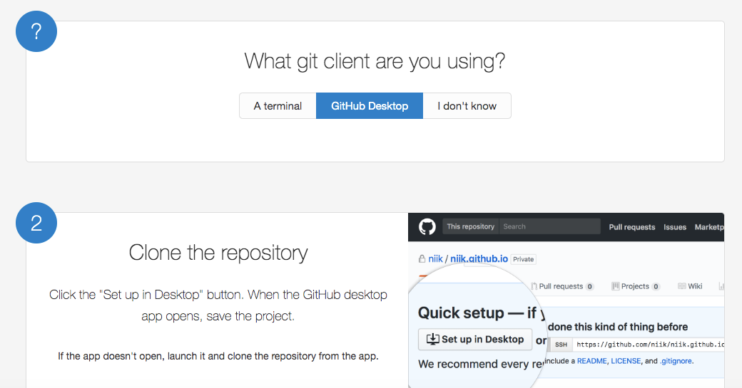The height and width of the screenshot is (388, 742).
Task: Click the repository clone URL field
Action: 649,345
